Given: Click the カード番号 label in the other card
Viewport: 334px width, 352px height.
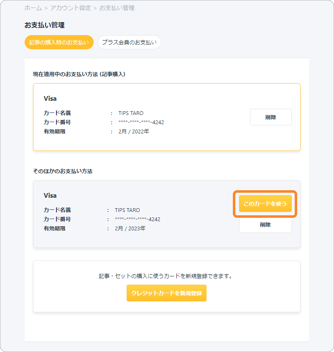Looking at the screenshot, I should pos(57,219).
